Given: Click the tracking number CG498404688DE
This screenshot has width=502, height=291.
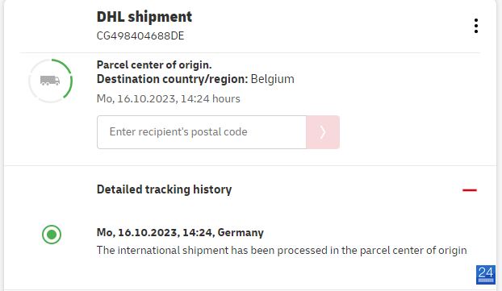Looking at the screenshot, I should [140, 35].
